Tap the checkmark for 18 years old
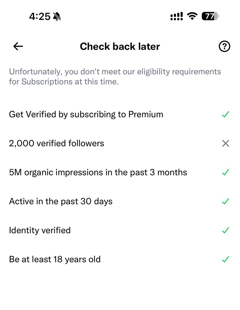 226,259
